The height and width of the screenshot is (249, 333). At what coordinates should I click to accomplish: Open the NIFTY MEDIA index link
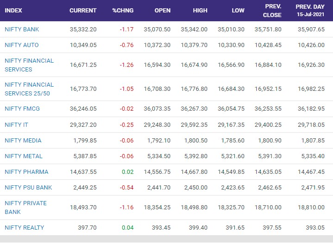pyautogui.click(x=23, y=140)
